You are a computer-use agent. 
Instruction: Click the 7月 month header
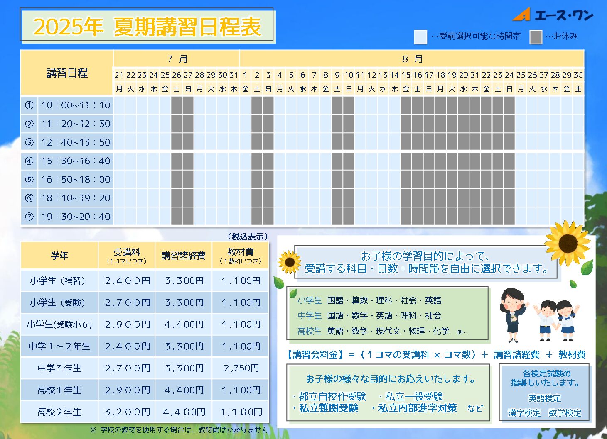[177, 59]
